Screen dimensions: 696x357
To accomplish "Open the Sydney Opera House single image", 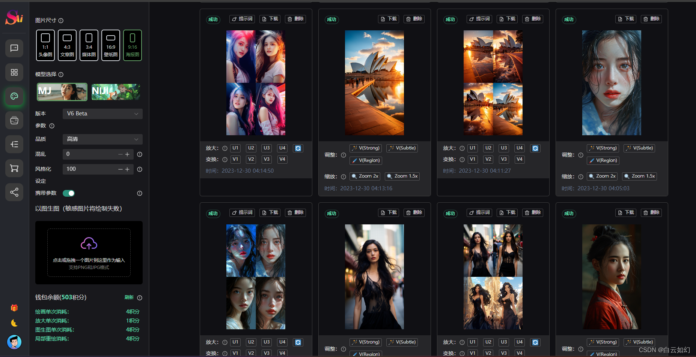I will (x=374, y=83).
